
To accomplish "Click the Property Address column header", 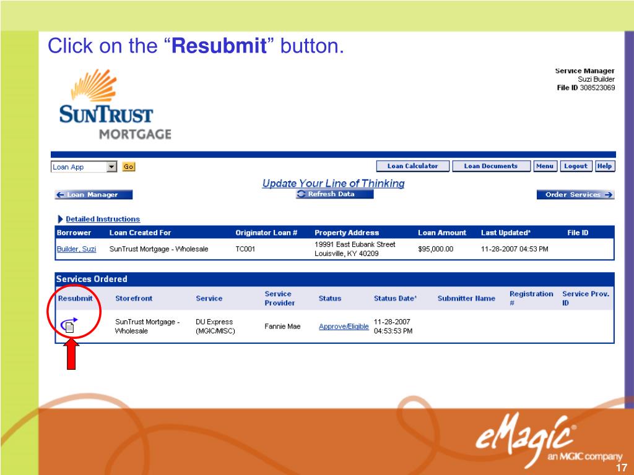I will (x=347, y=233).
